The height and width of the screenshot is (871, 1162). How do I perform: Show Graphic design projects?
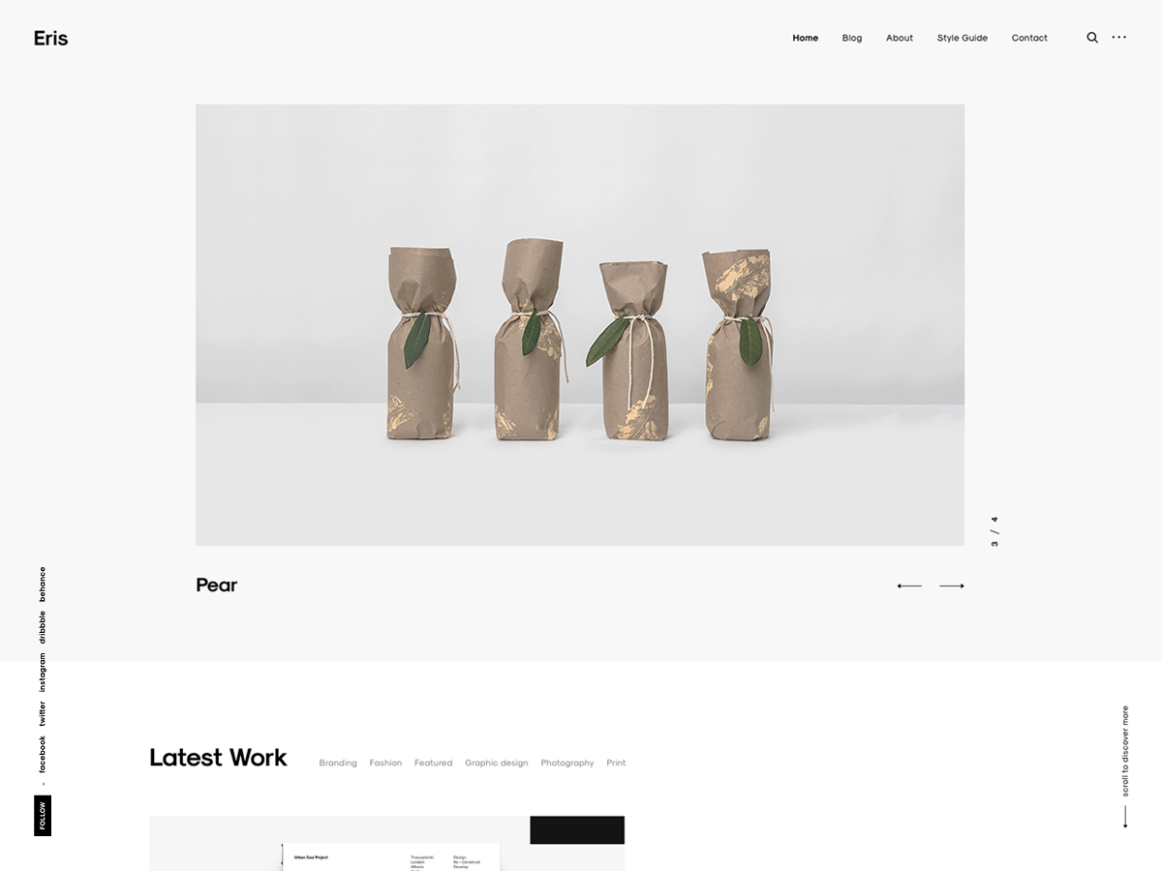point(497,763)
